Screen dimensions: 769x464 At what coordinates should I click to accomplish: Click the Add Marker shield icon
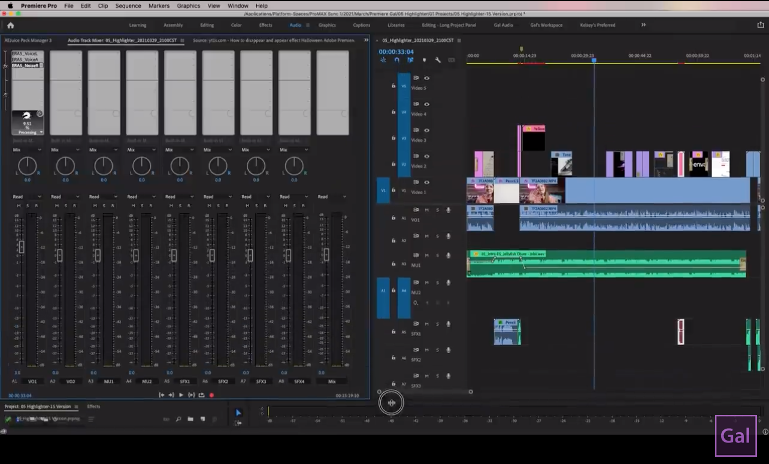pyautogui.click(x=424, y=60)
